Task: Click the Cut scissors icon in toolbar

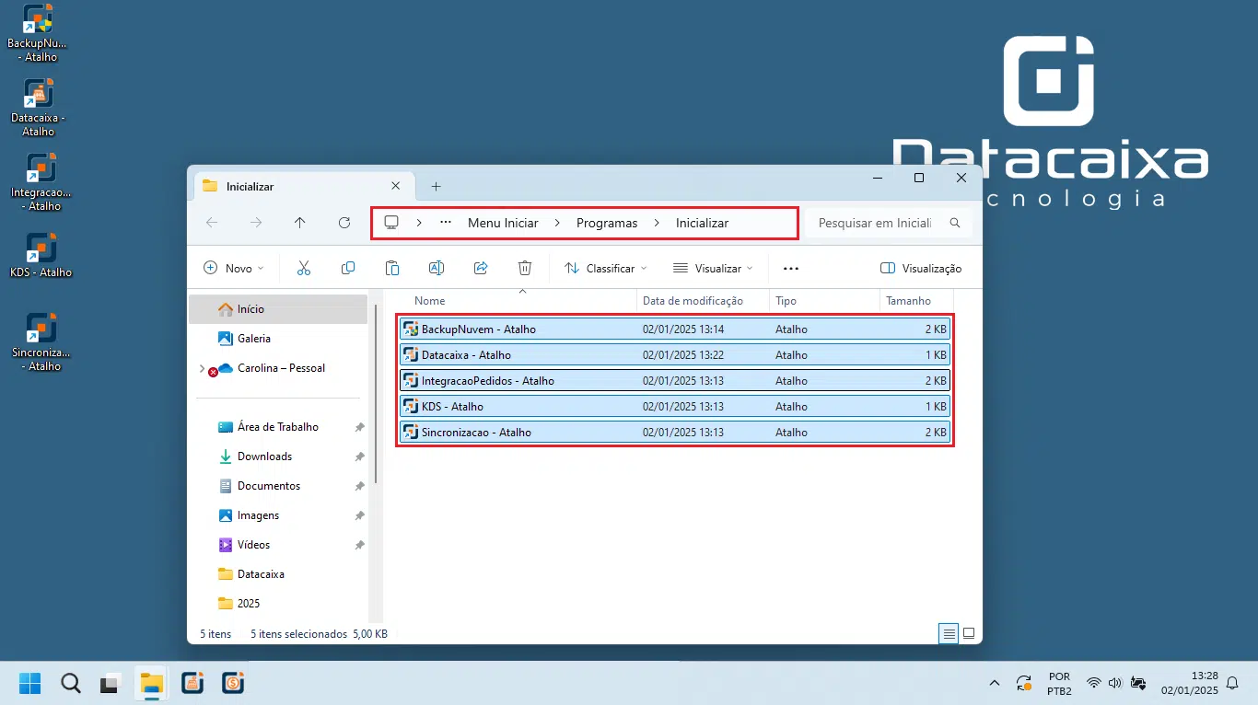Action: pyautogui.click(x=304, y=268)
